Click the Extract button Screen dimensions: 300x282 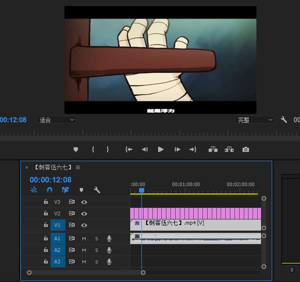(x=229, y=149)
